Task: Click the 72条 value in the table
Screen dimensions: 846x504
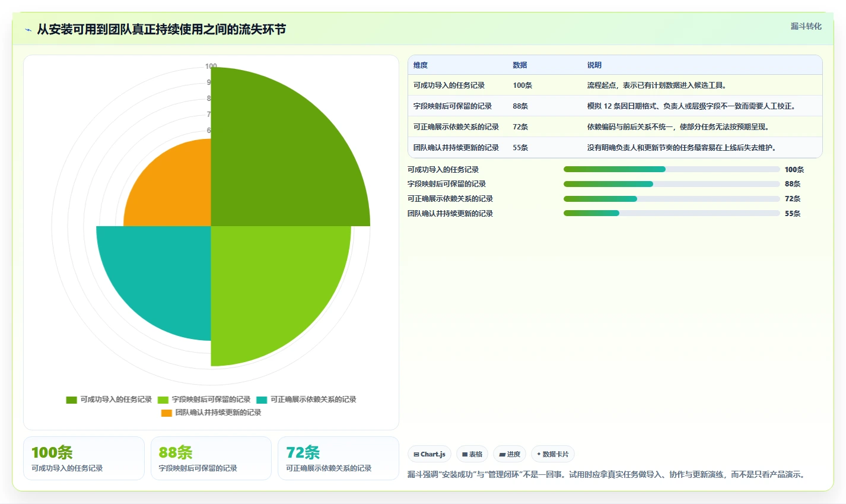Action: [x=520, y=127]
